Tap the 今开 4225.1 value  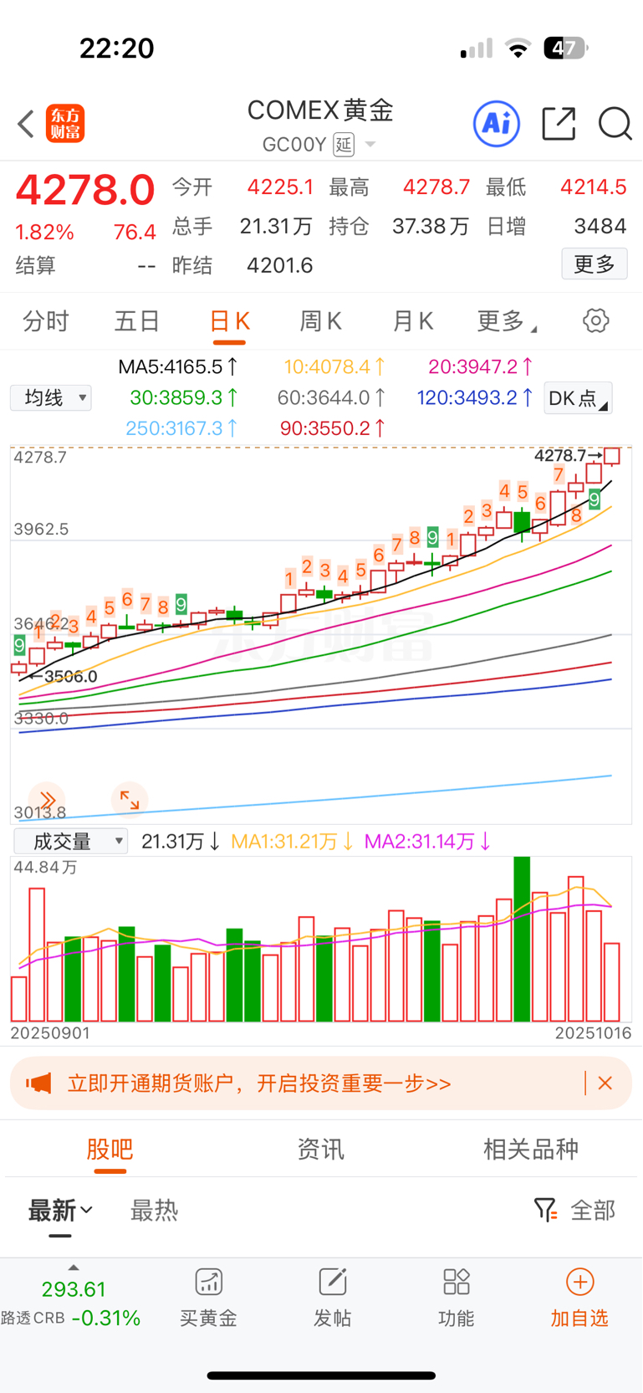point(280,187)
